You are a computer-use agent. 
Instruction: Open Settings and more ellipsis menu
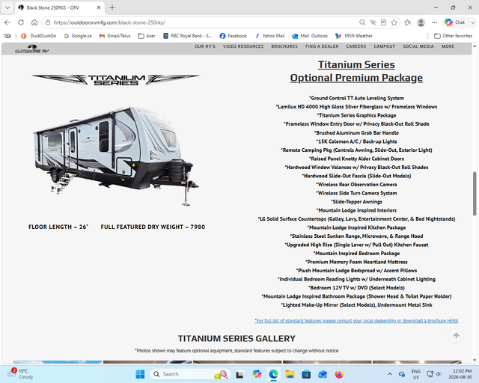coord(434,22)
